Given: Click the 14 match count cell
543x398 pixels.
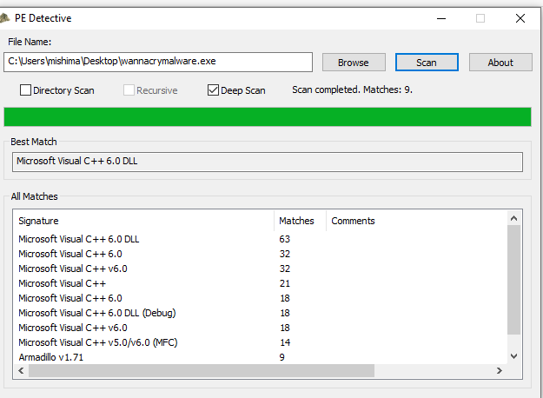Looking at the screenshot, I should point(285,342).
